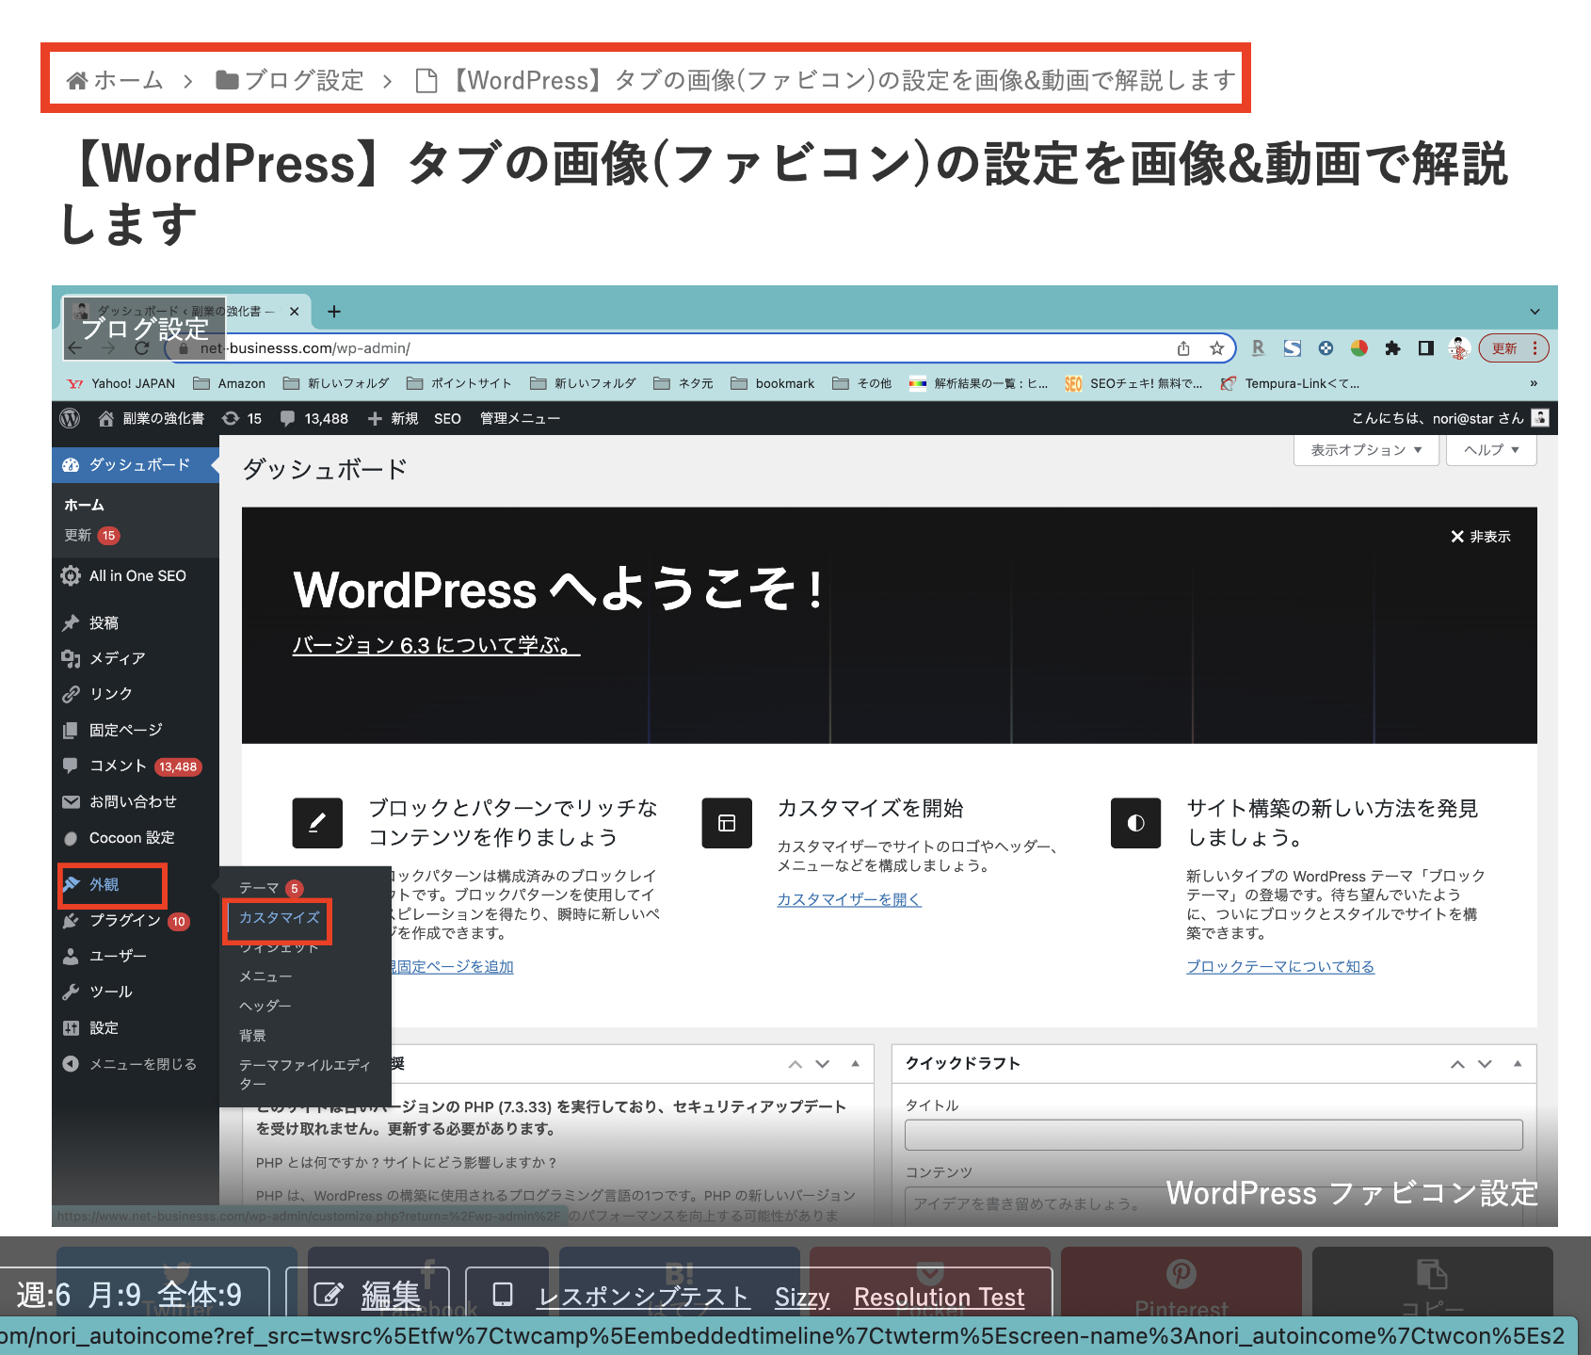Select テーマ in 外観 submenu
Screen dimensions: 1591x1355
pos(269,888)
